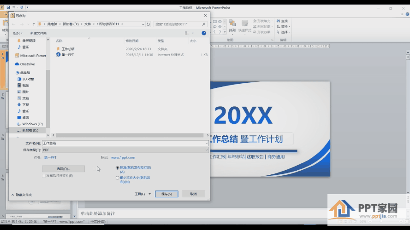Image resolution: width=410 pixels, height=230 pixels.
Task: Click the Save As dialog search box
Action: (180, 24)
